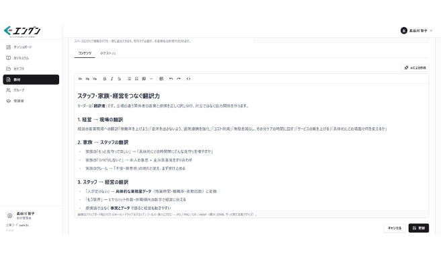Click the エンゲン logo

[x=22, y=31]
